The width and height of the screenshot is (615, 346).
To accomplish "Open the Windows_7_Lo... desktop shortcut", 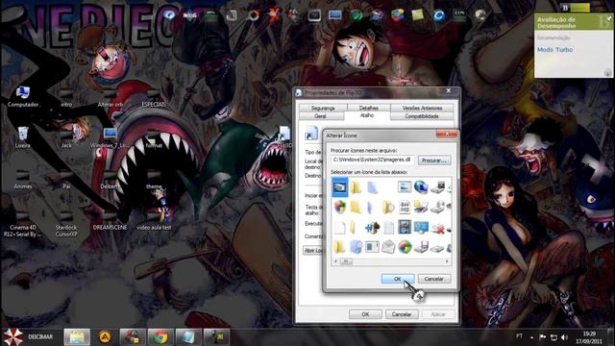I will [110, 137].
